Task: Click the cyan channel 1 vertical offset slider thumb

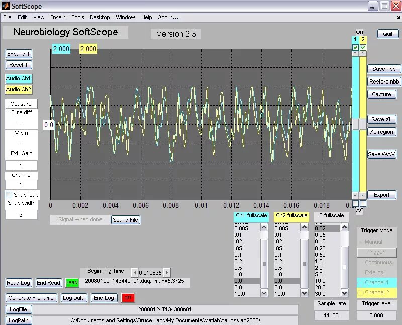Action: coord(355,124)
